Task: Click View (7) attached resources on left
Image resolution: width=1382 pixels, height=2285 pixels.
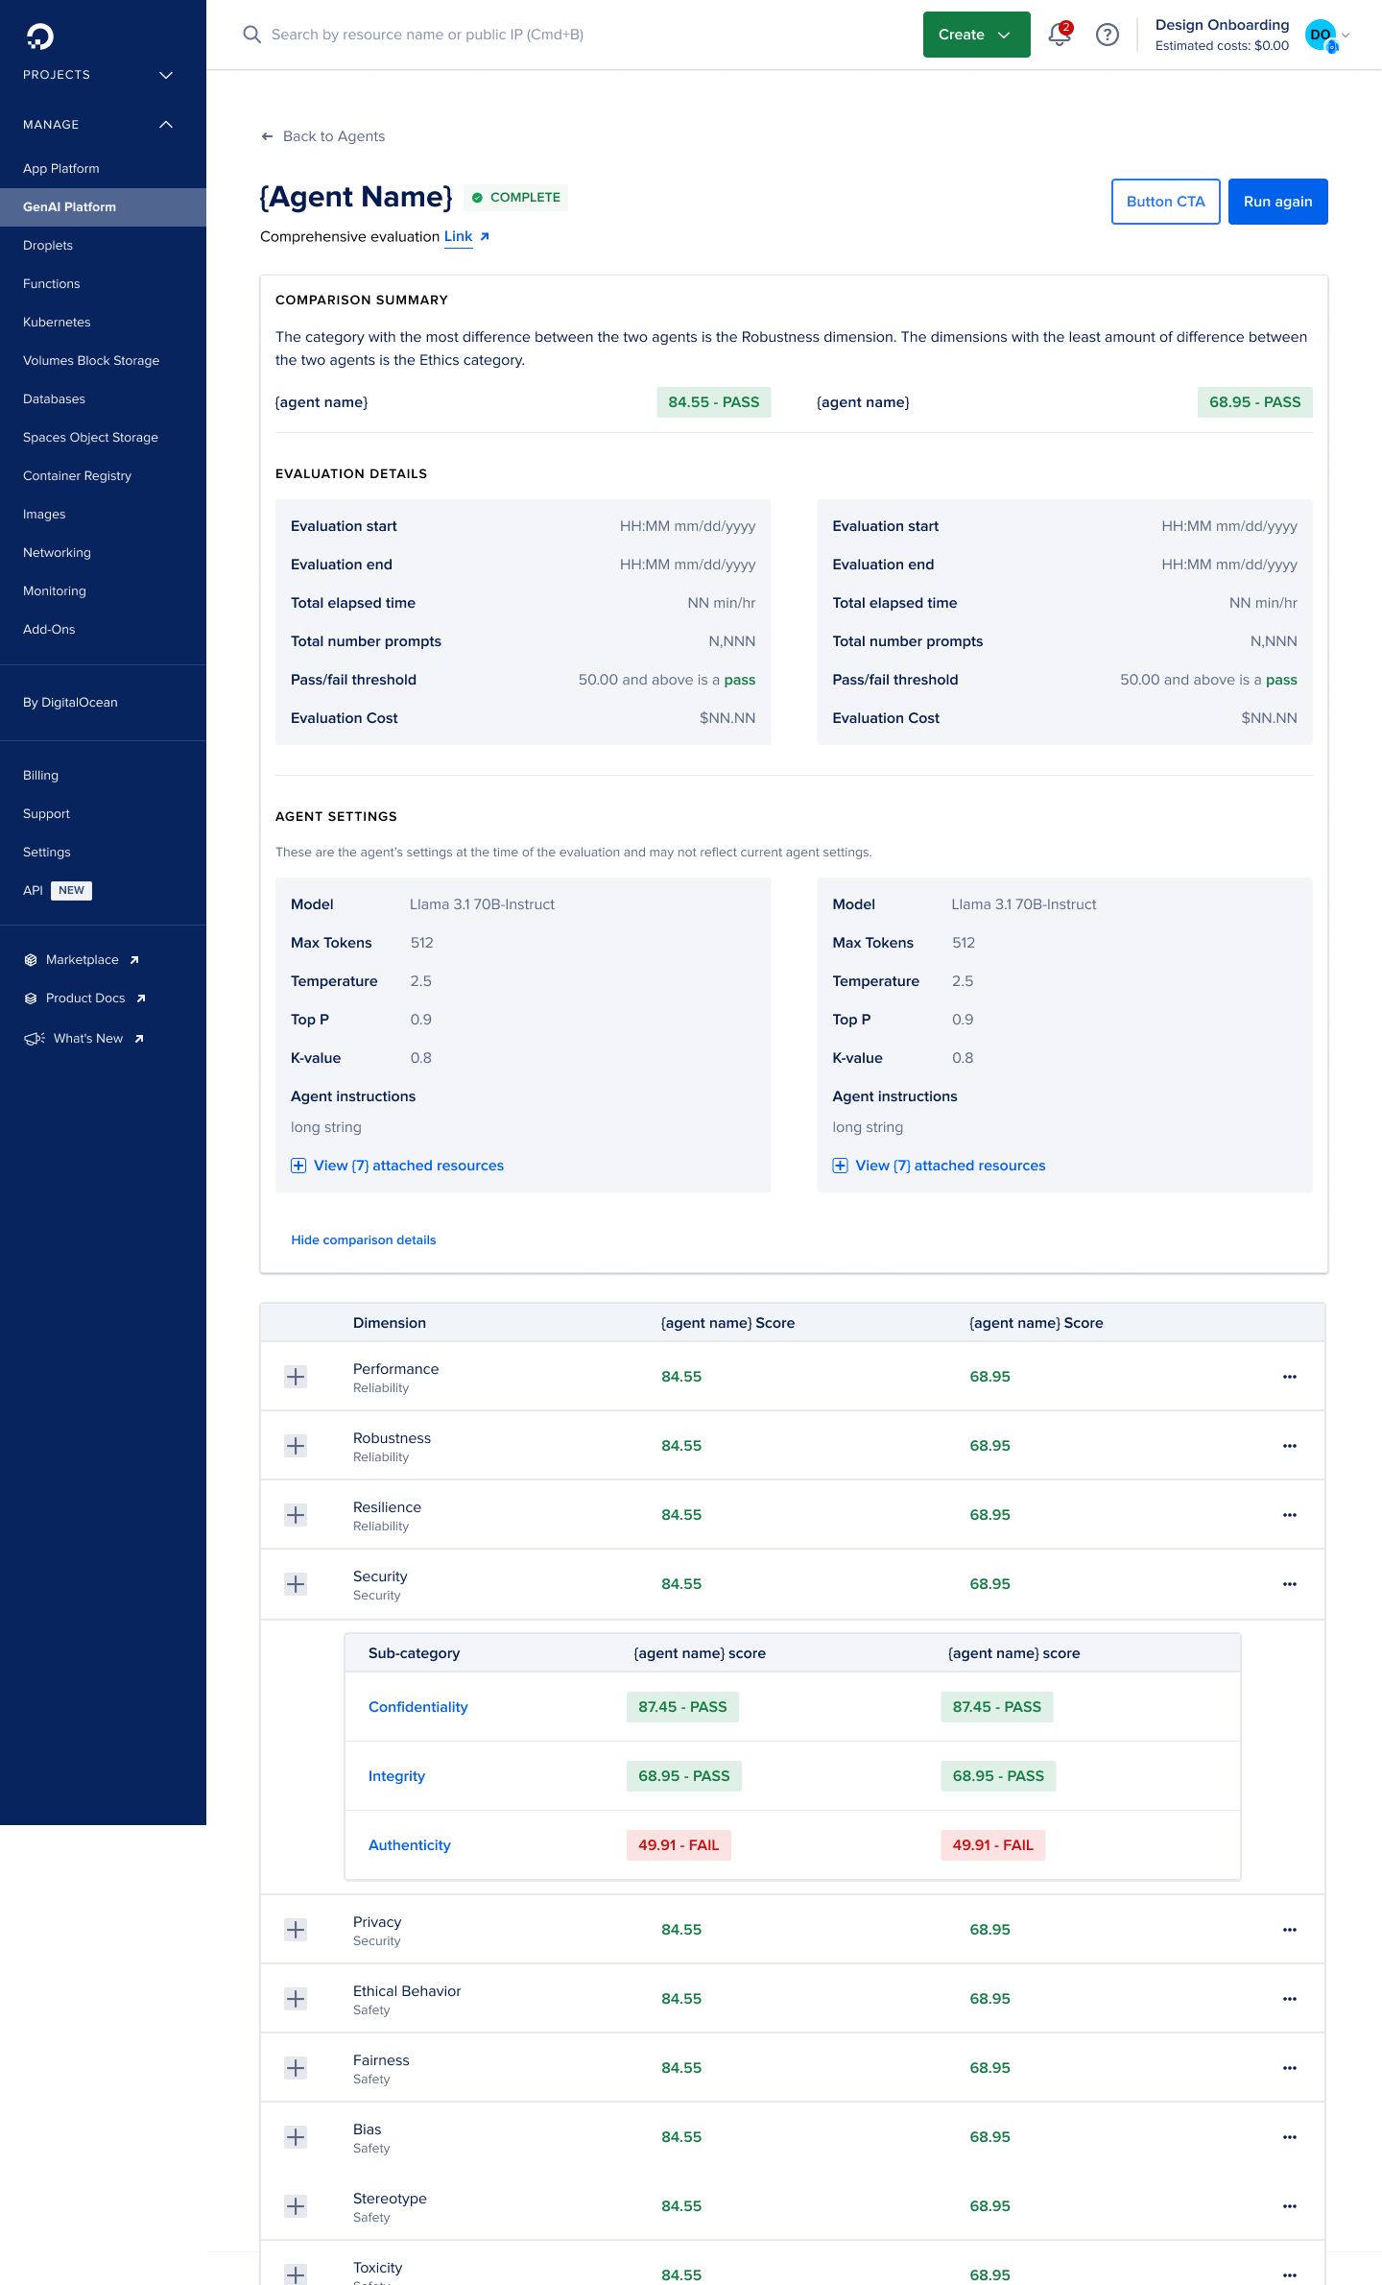Action: point(409,1166)
